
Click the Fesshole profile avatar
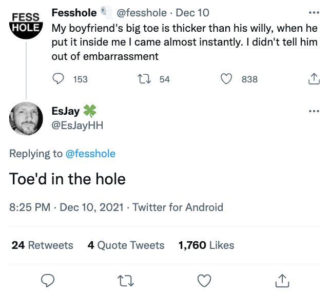point(26,23)
